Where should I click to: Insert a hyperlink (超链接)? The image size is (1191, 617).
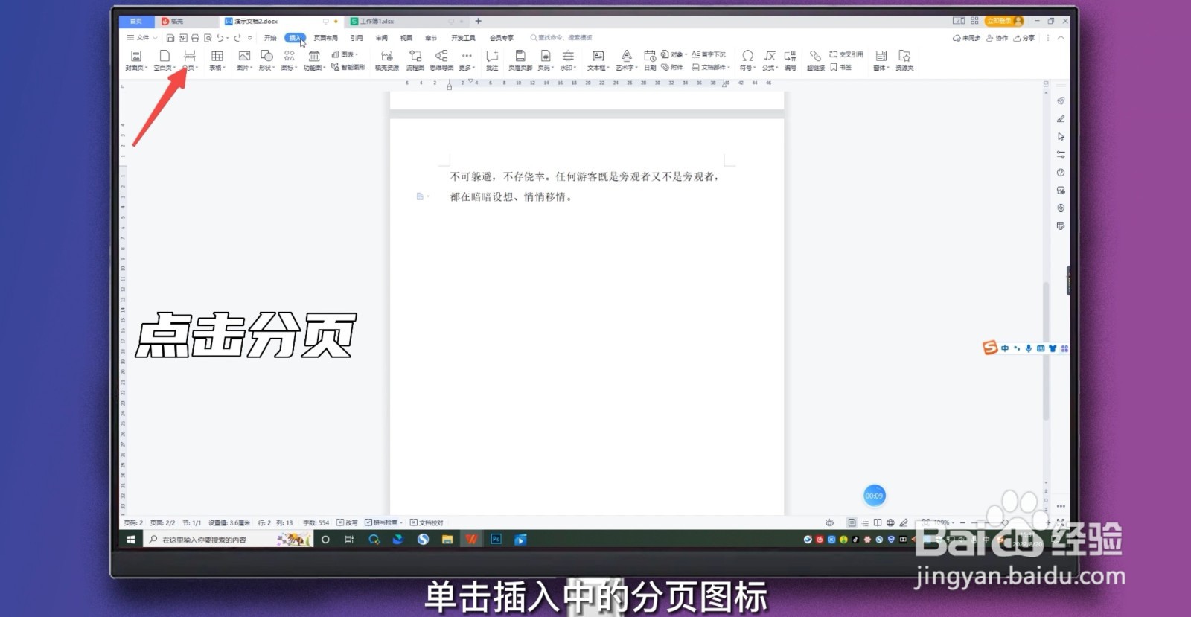coord(816,60)
